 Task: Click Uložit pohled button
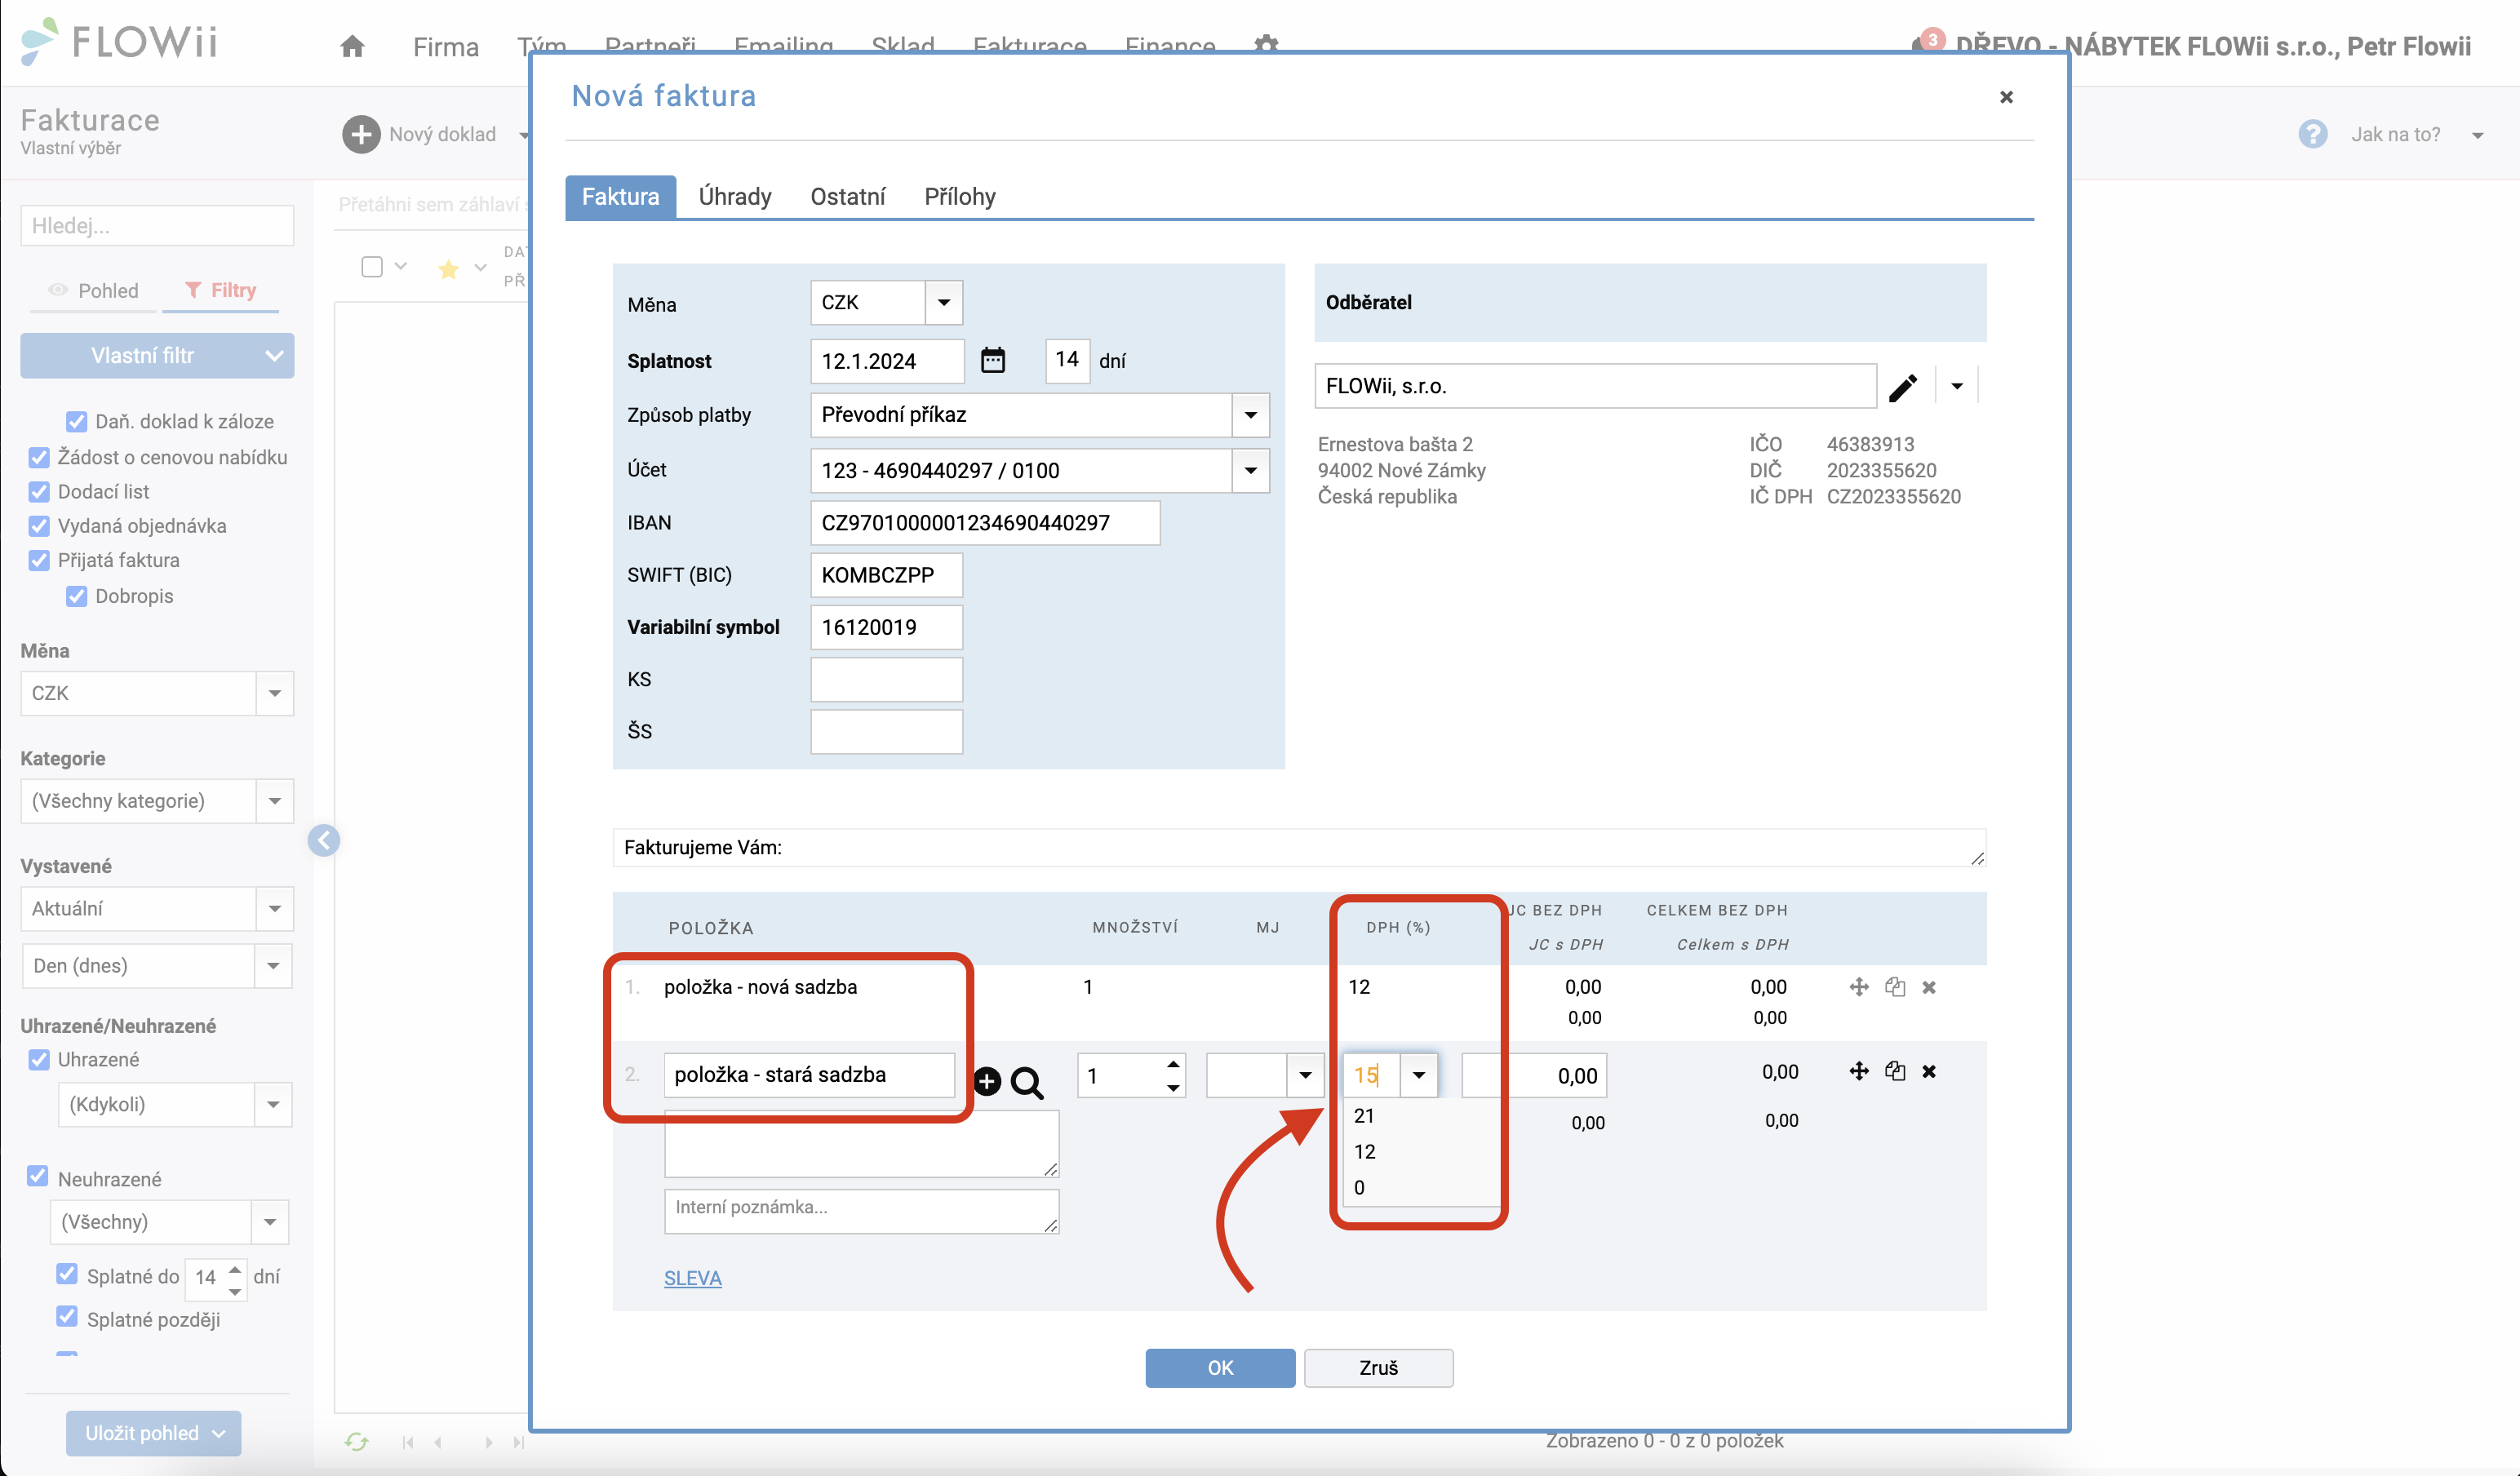click(153, 1432)
